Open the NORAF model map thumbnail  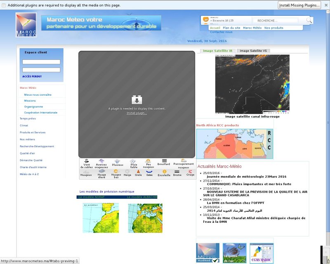101,218
